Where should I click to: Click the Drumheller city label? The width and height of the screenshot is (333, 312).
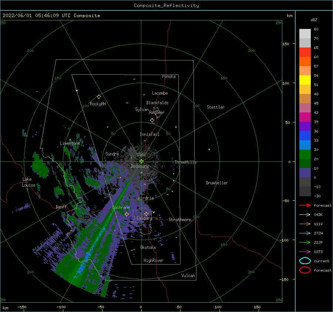tap(217, 183)
